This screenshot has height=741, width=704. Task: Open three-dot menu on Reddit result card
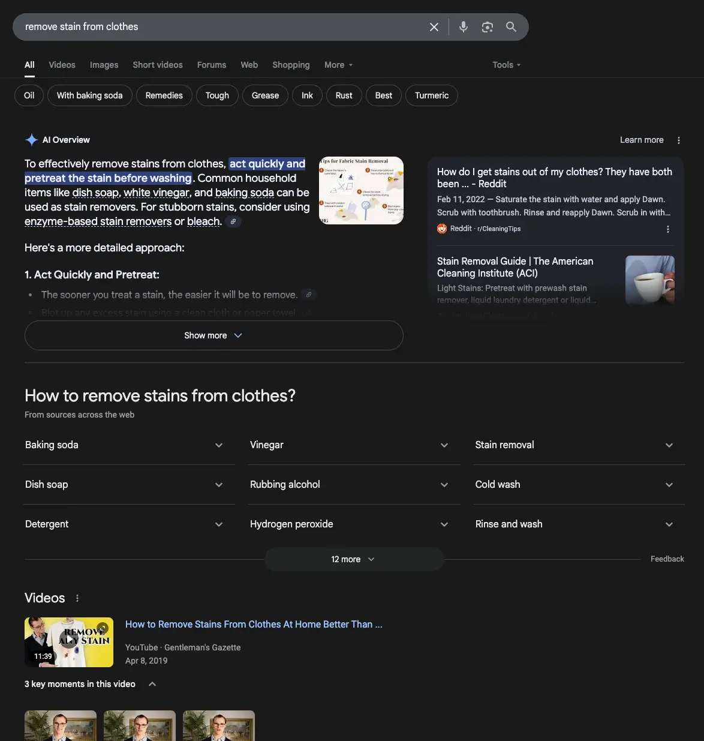(668, 229)
